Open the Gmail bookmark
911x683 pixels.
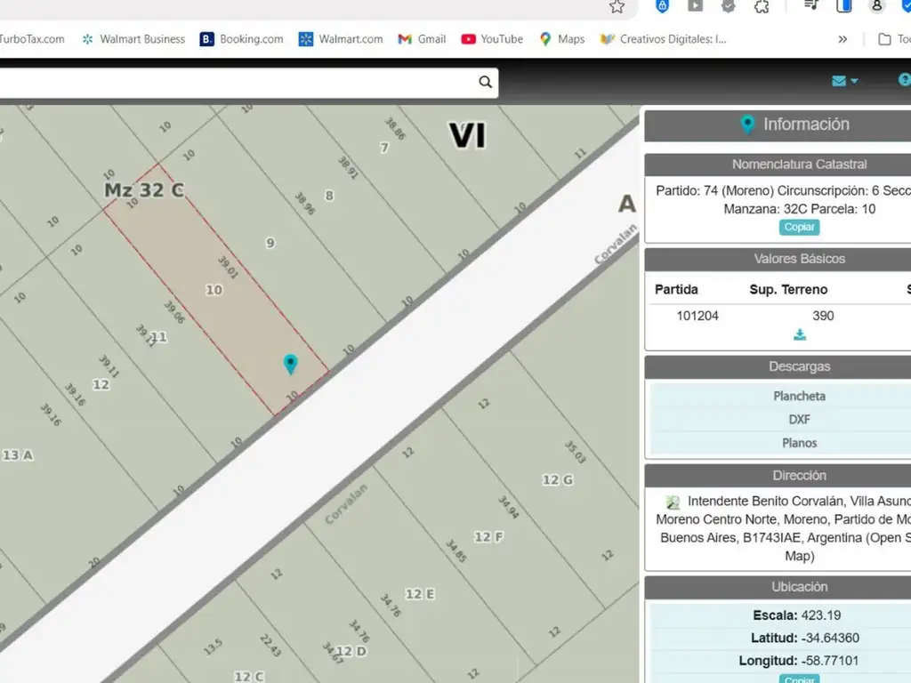click(x=423, y=39)
